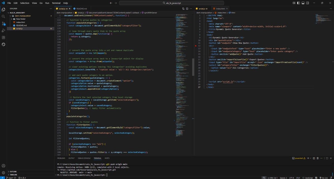Click the right editor minimap
Viewport: 334px width, 179px height.
coord(322,19)
